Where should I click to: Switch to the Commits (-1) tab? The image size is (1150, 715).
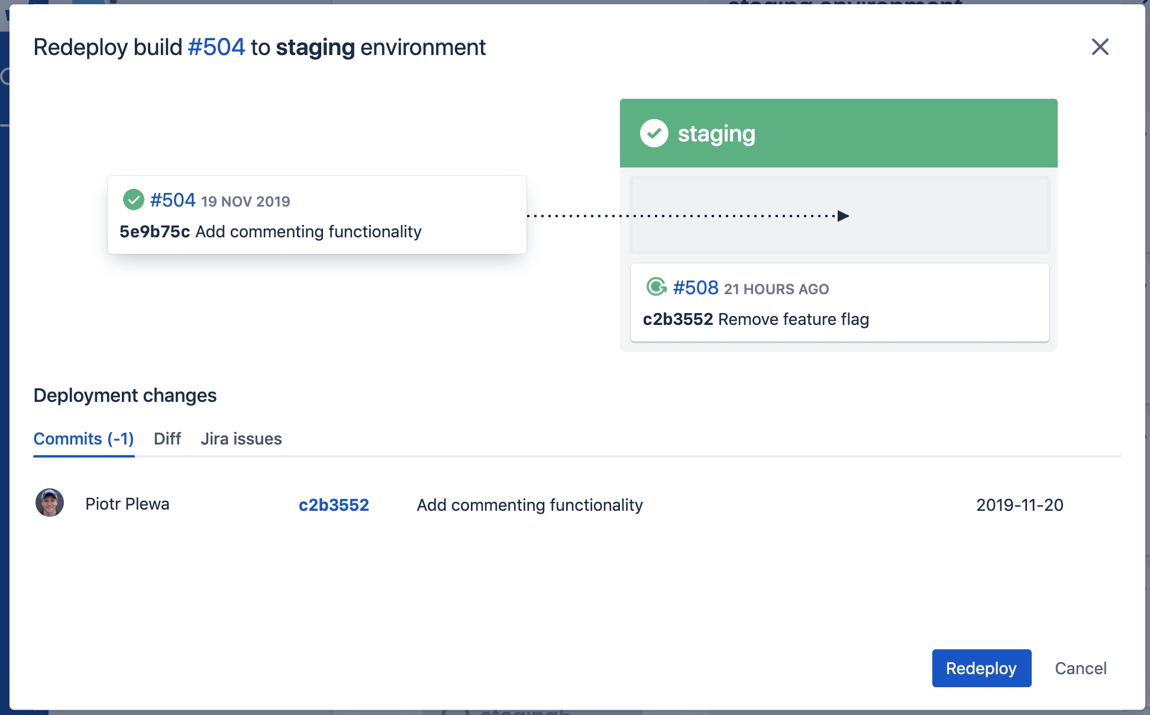[83, 439]
